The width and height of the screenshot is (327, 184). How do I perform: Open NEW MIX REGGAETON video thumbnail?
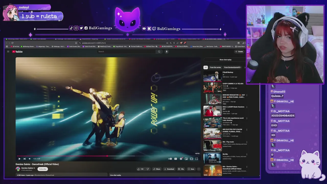point(213,99)
